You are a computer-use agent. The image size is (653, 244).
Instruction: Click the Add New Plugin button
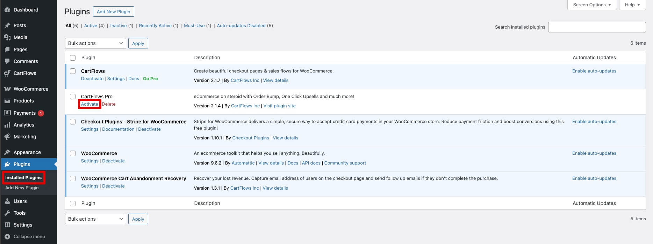coord(113,12)
